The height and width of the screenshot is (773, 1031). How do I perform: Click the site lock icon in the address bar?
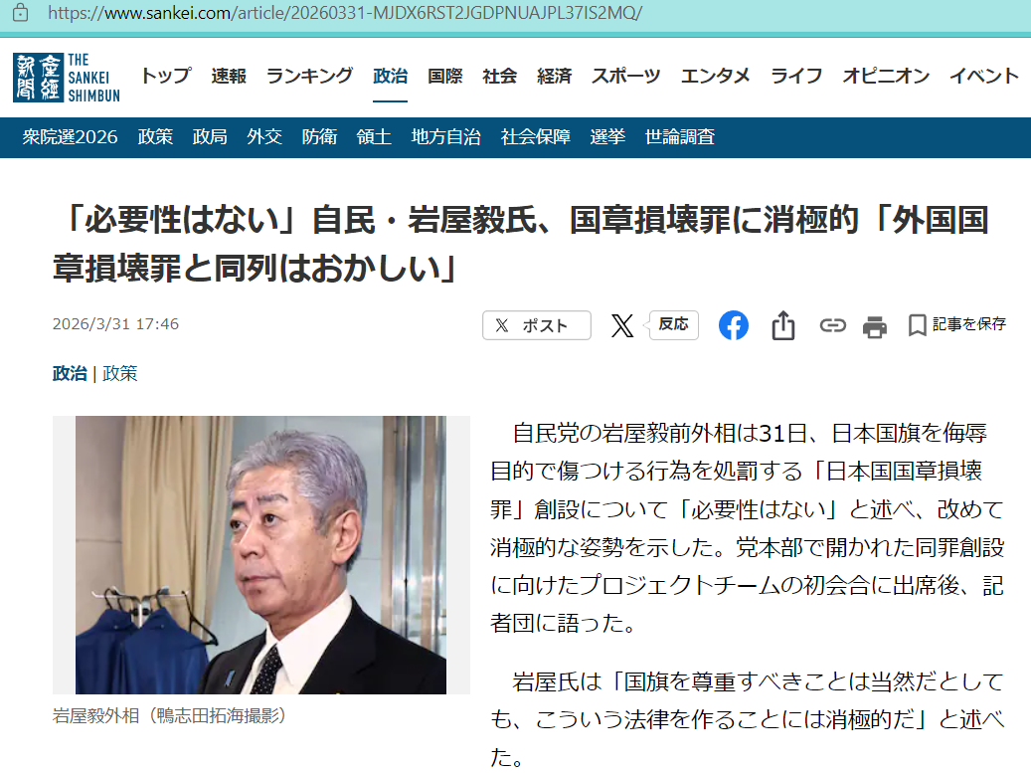coord(21,13)
